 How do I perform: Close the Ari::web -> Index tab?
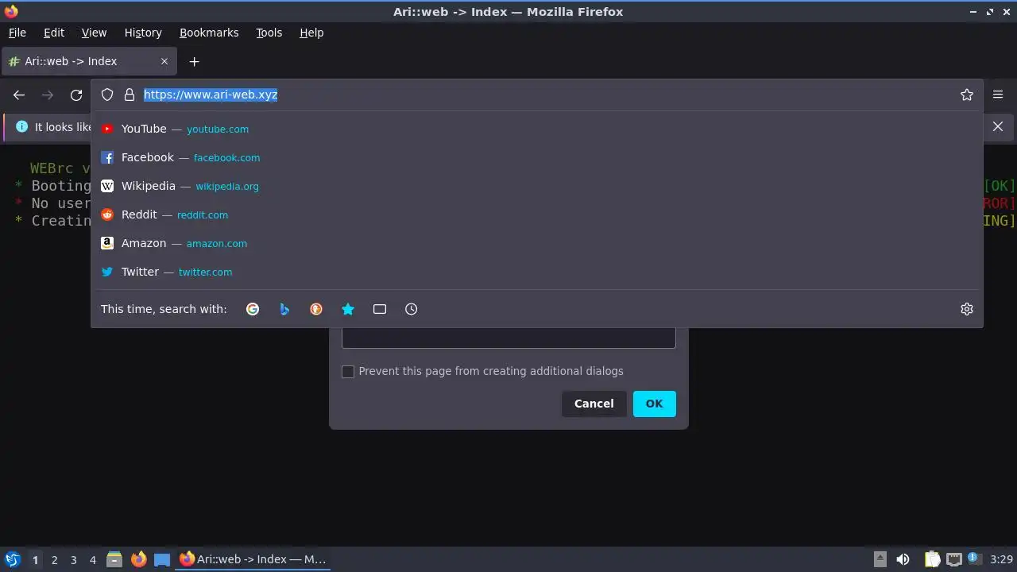(164, 61)
